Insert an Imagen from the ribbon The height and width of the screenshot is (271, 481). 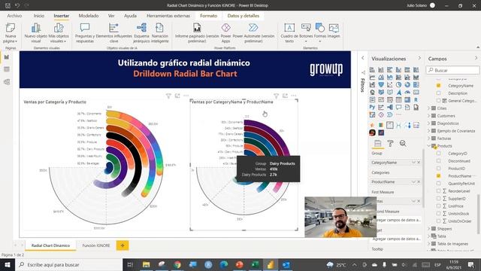334,31
